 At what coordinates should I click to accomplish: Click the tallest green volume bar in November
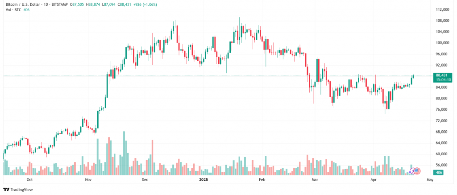pyautogui.click(x=124, y=152)
